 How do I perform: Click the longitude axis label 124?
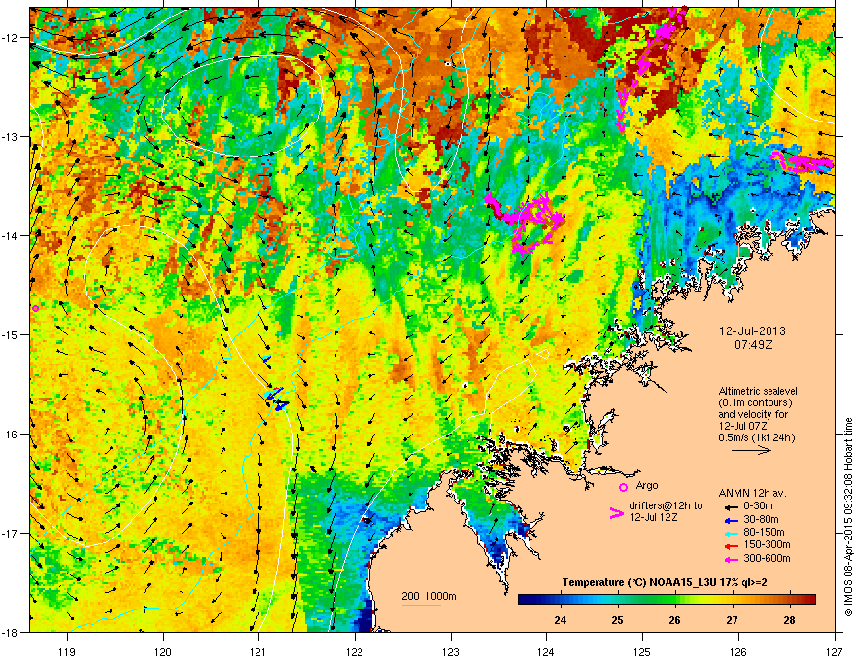546,651
